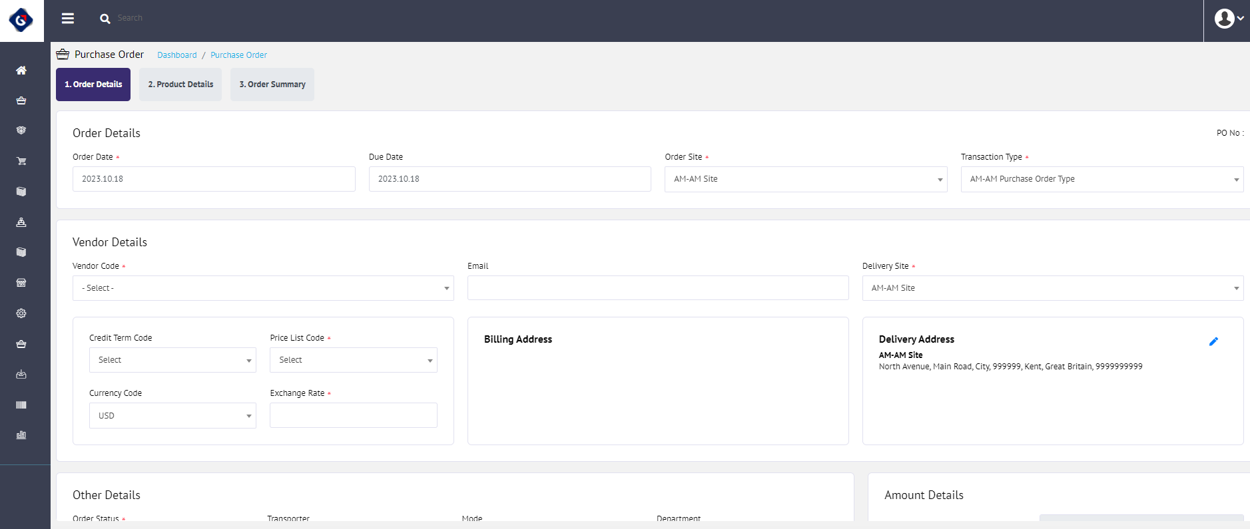Open the user profile avatar menu

(1227, 19)
